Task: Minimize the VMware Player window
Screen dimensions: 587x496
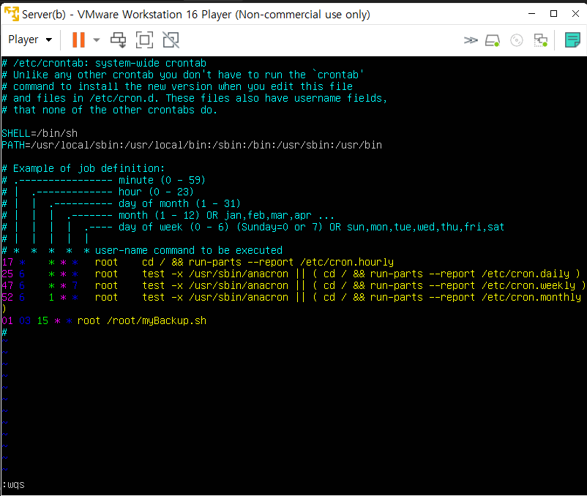Action: [531, 14]
